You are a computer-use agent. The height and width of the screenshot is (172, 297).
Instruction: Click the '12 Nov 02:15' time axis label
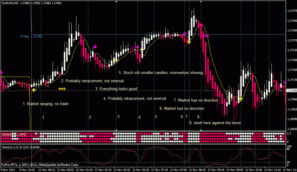103,170
